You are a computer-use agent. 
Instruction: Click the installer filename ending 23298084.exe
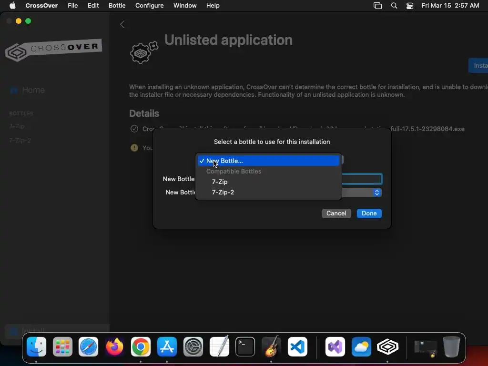click(427, 129)
